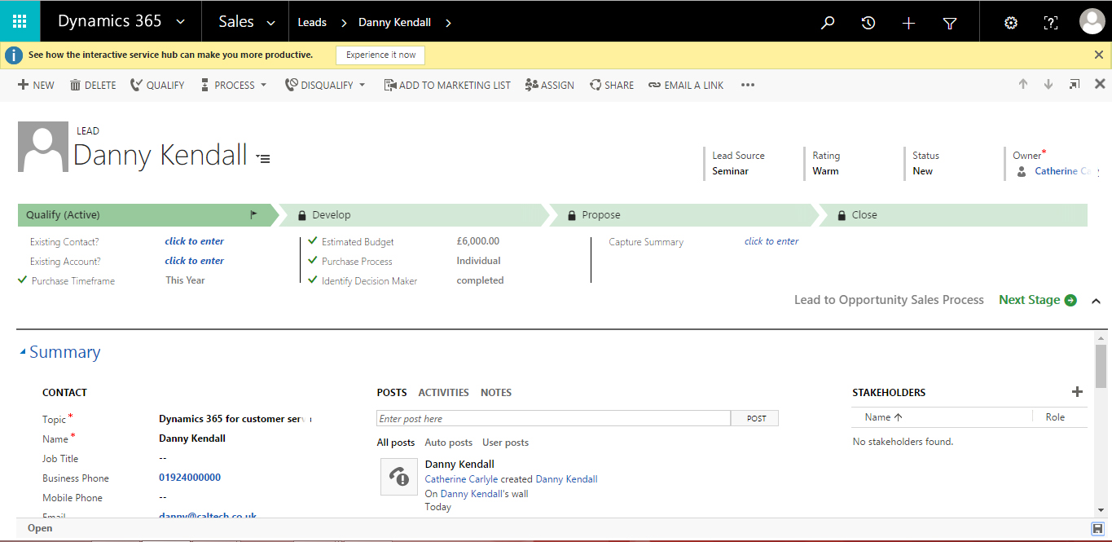
Task: Go to next record down arrow
Action: 1048,84
